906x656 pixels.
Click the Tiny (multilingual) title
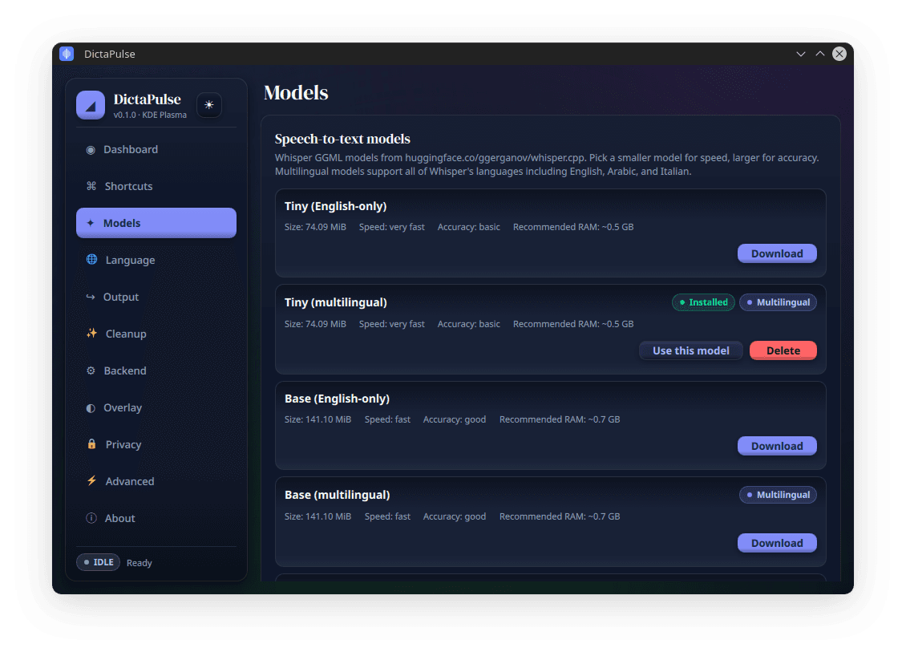(x=336, y=302)
